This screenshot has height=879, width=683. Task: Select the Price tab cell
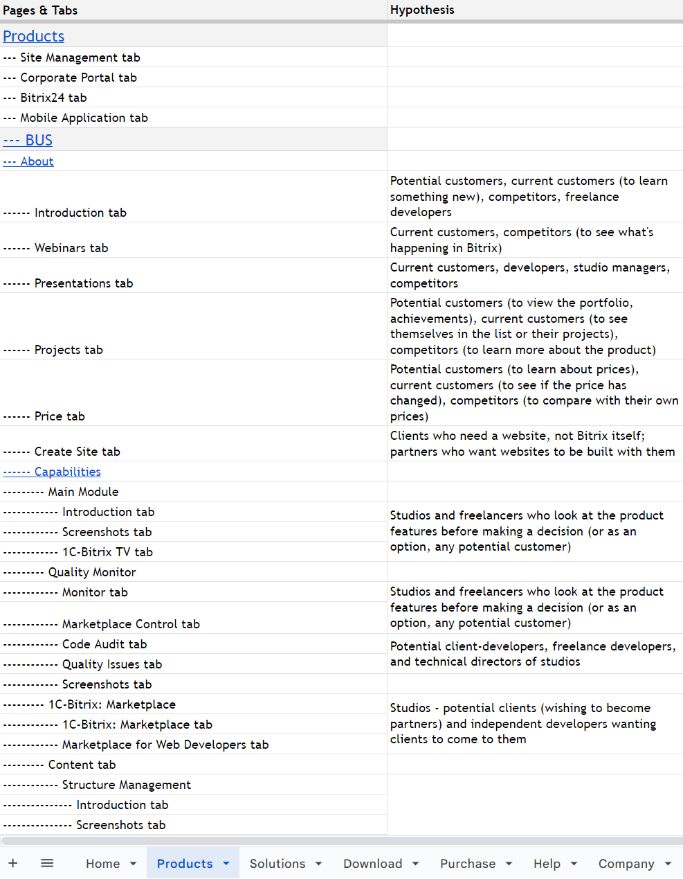(193, 393)
